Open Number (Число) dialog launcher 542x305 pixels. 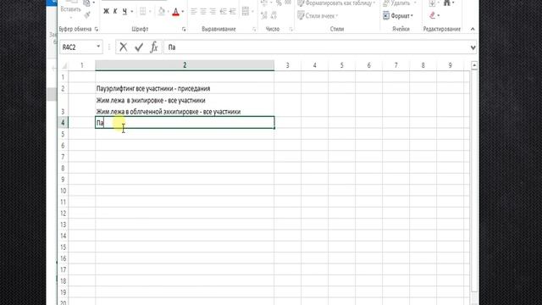(290, 30)
